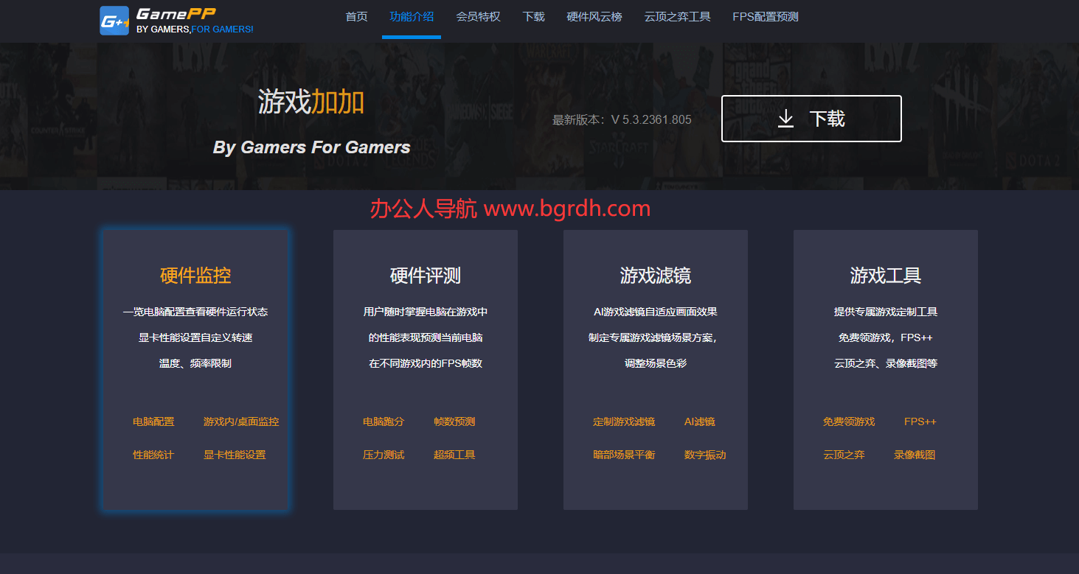Open the 帧数预测 link
The height and width of the screenshot is (574, 1079).
pyautogui.click(x=454, y=422)
